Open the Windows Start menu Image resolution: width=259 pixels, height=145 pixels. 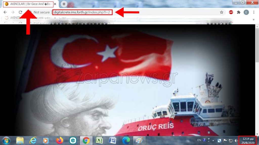[6, 140]
